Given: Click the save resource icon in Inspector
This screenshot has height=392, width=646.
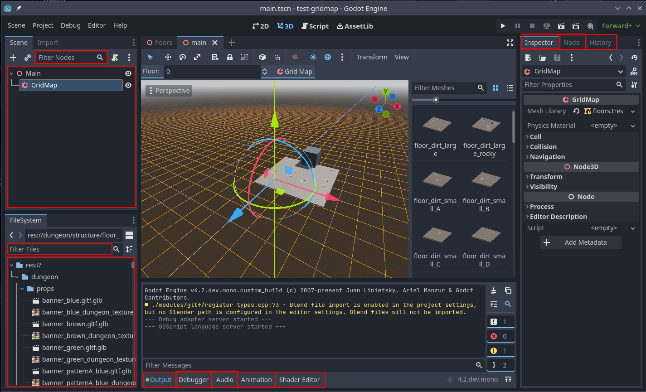Looking at the screenshot, I should [x=557, y=58].
